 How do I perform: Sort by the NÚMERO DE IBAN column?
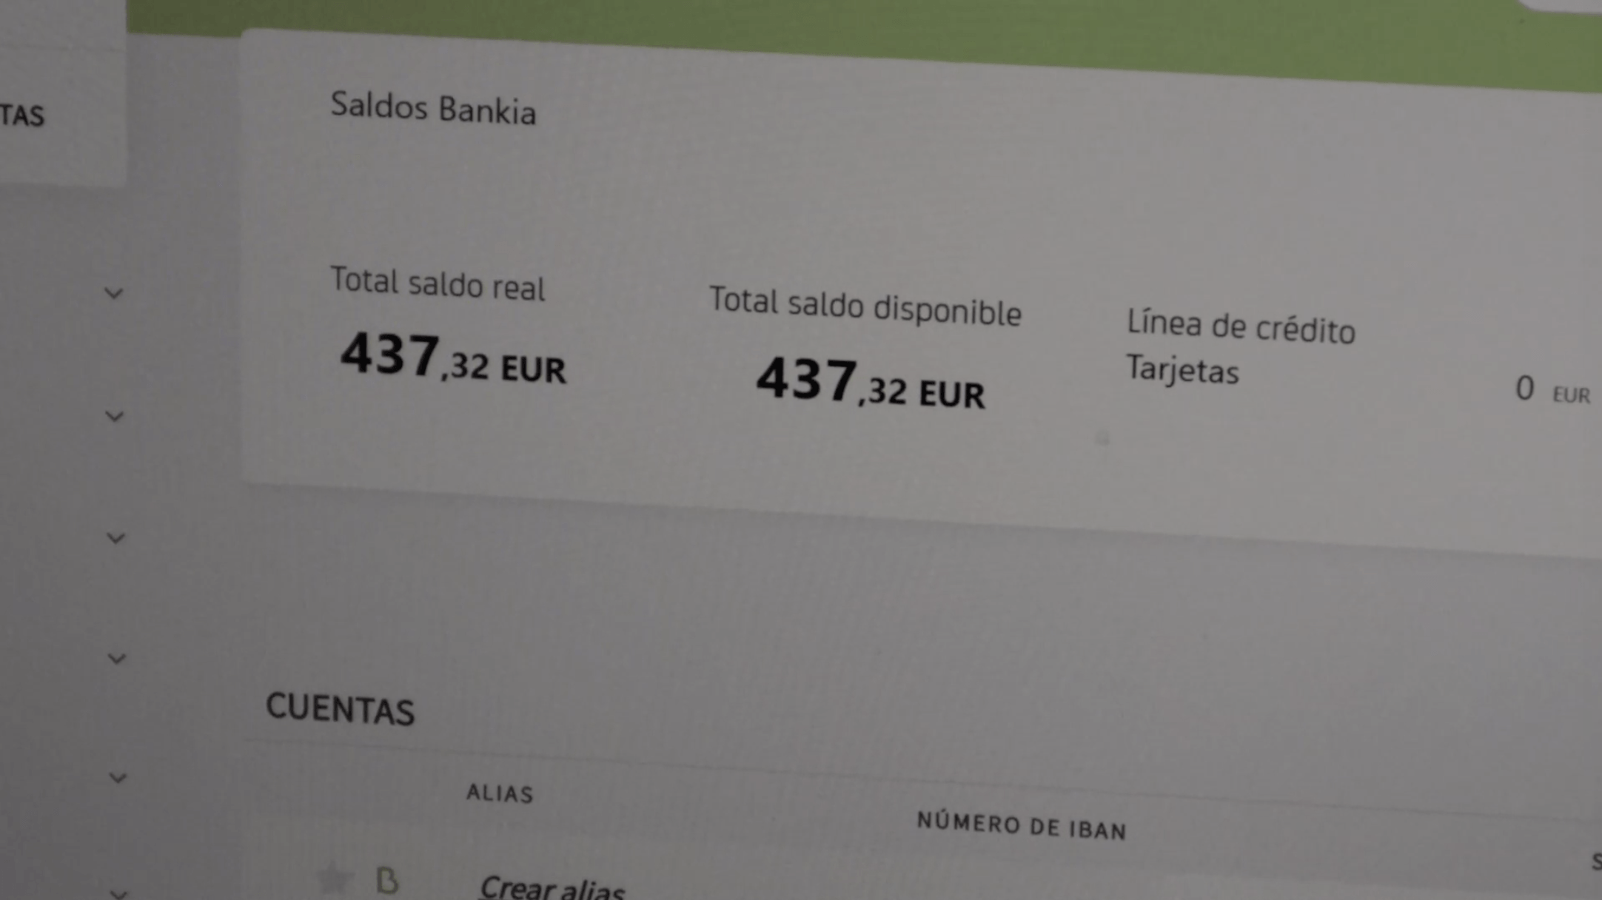point(1022,826)
